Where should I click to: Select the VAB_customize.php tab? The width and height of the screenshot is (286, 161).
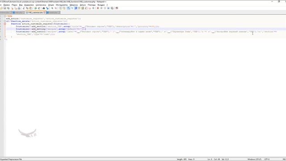(x=35, y=13)
